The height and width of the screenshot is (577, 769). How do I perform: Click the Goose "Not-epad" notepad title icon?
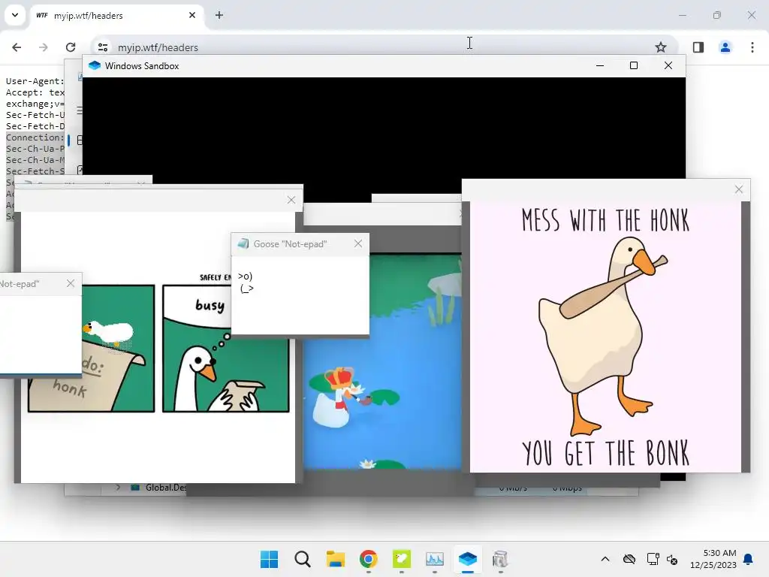[x=243, y=244]
